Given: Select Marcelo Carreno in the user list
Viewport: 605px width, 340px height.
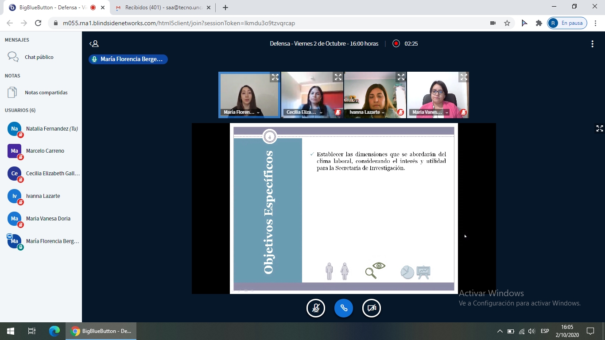Looking at the screenshot, I should [45, 151].
